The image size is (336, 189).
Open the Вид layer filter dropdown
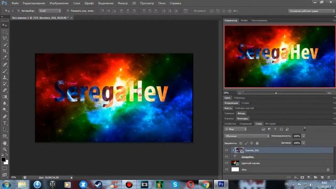236,129
